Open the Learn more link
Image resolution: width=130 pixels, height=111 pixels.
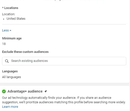[10, 107]
